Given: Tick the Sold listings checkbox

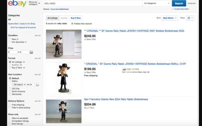Looking at the screenshot, I should [10, 124].
